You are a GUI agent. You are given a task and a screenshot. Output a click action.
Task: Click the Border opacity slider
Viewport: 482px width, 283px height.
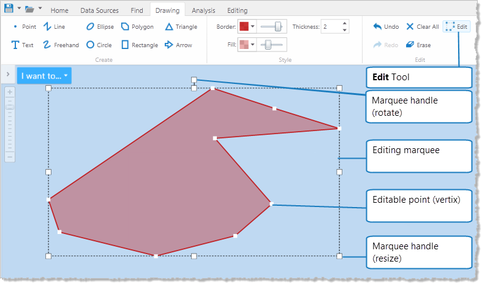272,27
